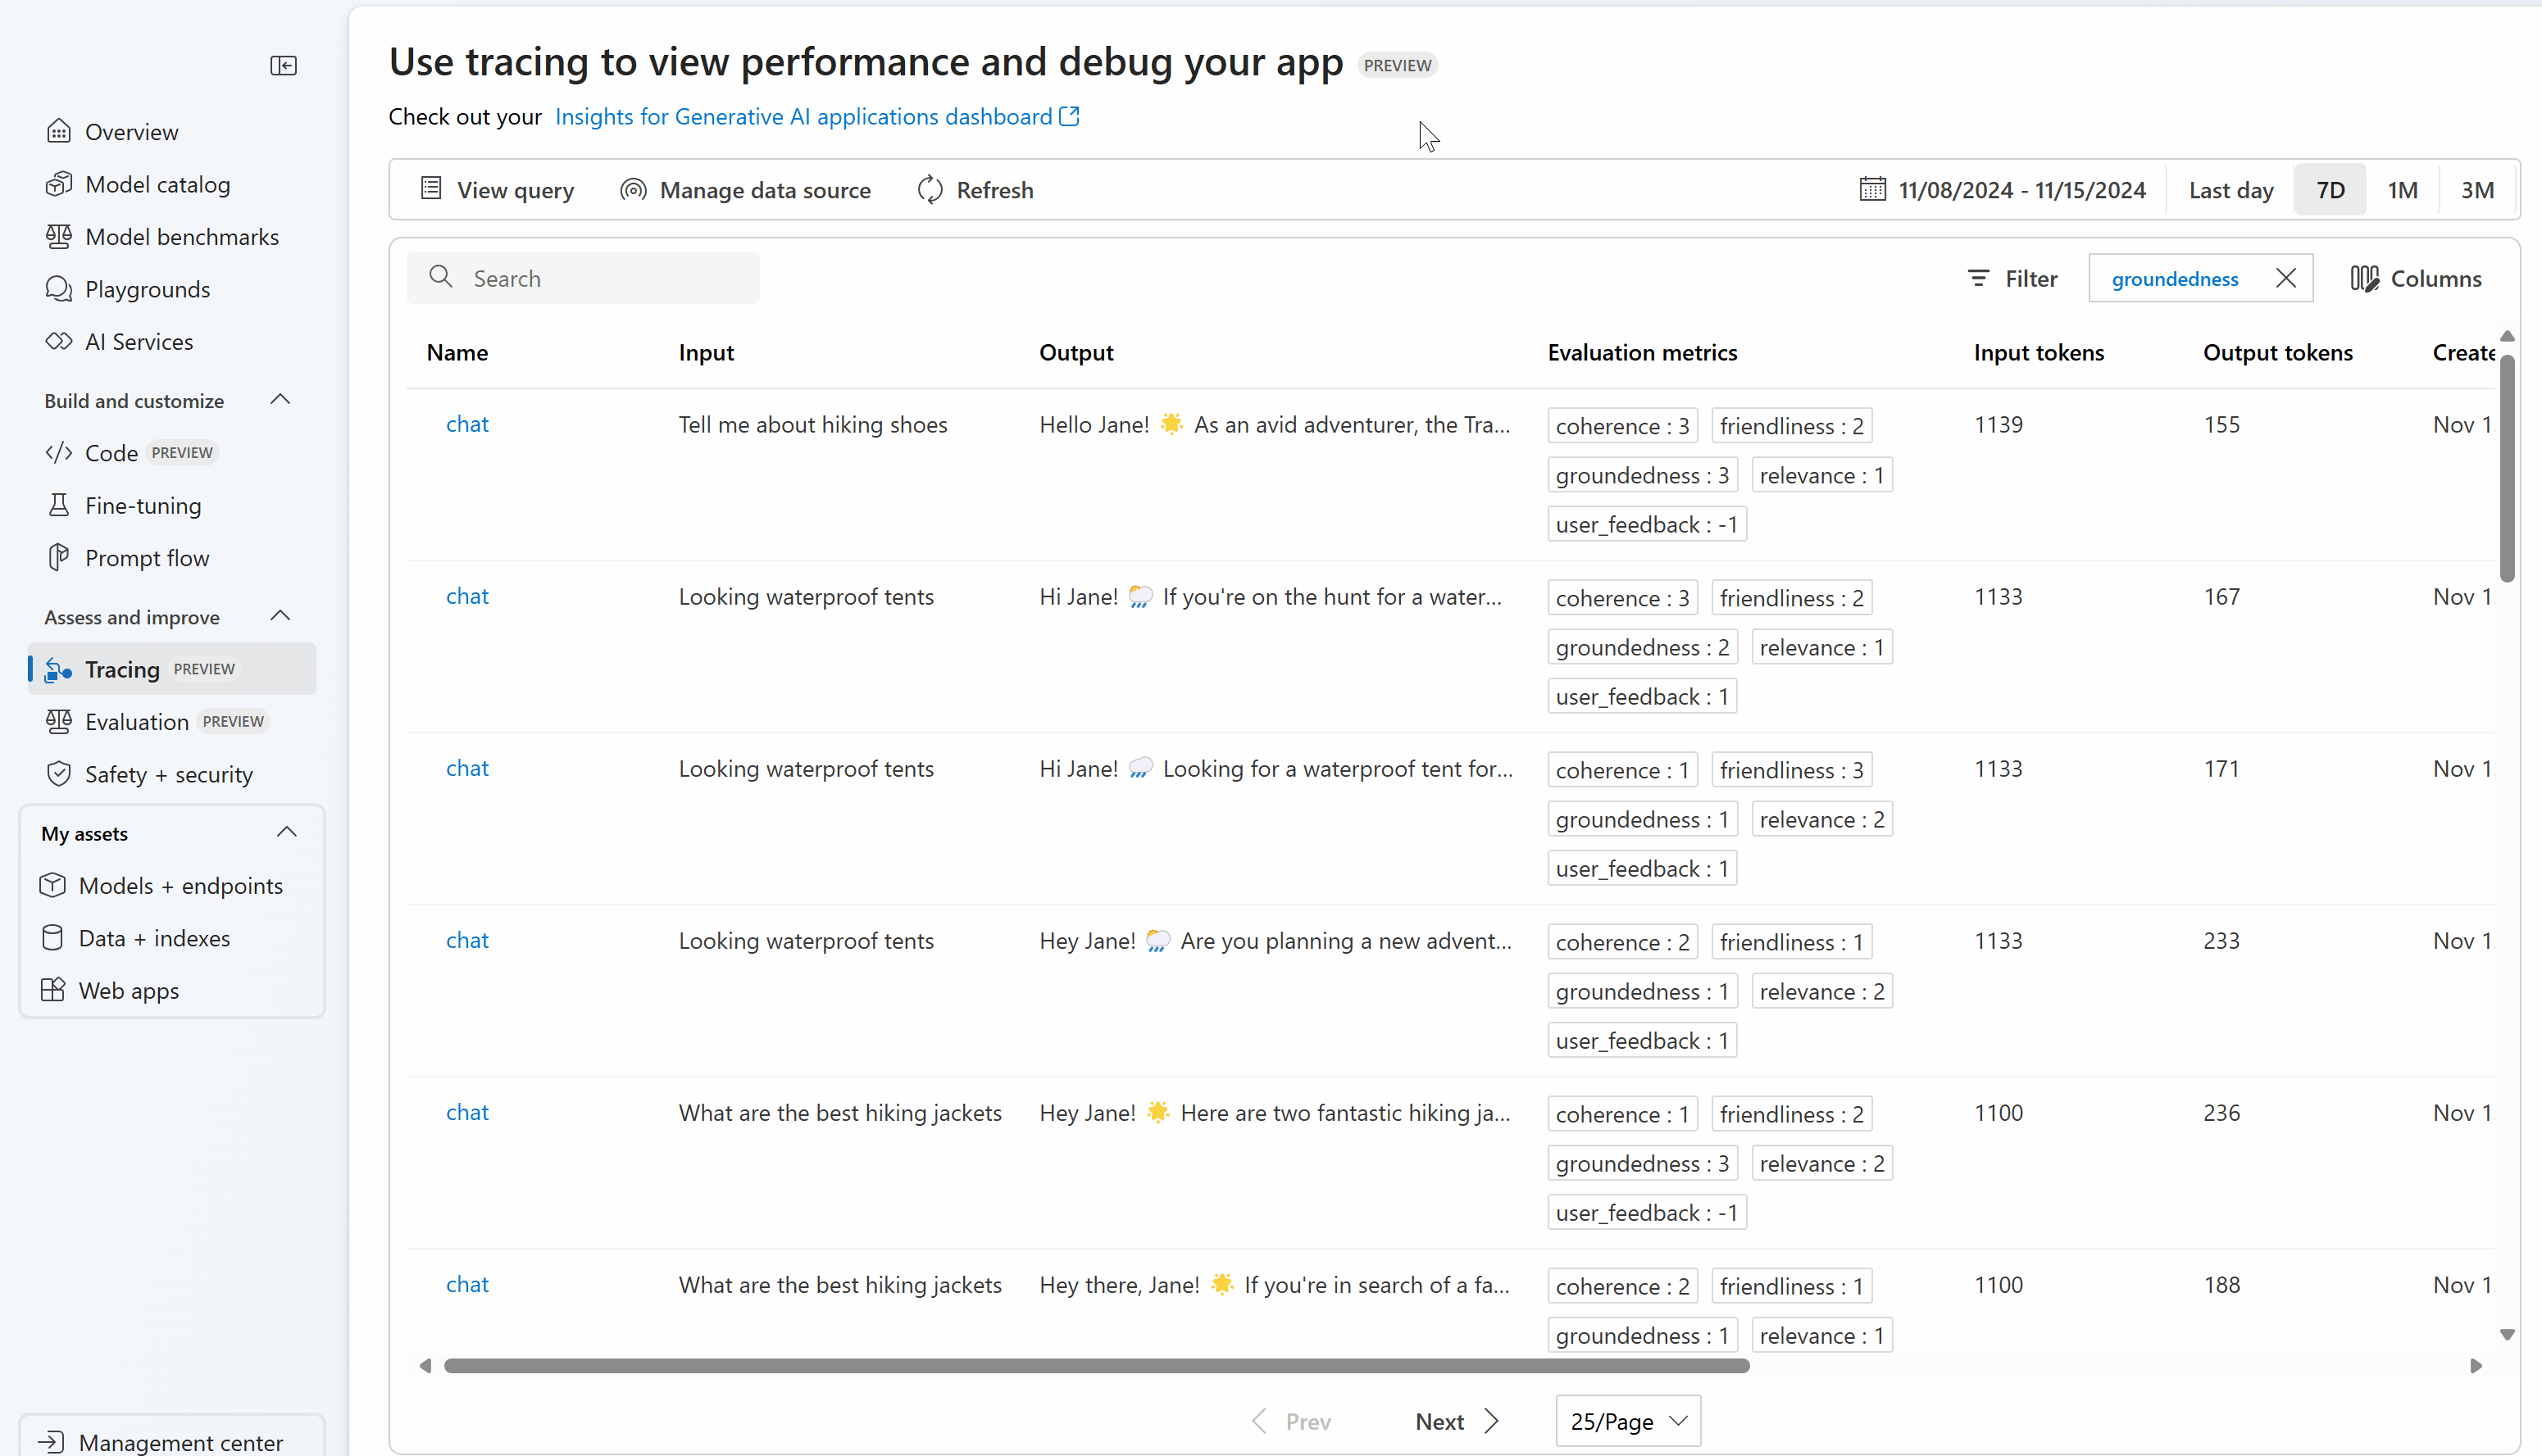Click the View query icon
The image size is (2542, 1456).
431,189
